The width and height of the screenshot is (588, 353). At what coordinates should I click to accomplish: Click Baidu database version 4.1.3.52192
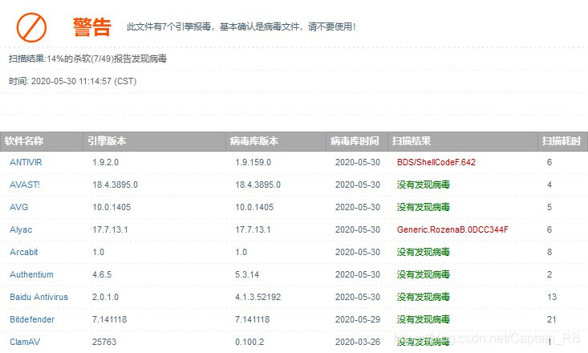pos(258,297)
